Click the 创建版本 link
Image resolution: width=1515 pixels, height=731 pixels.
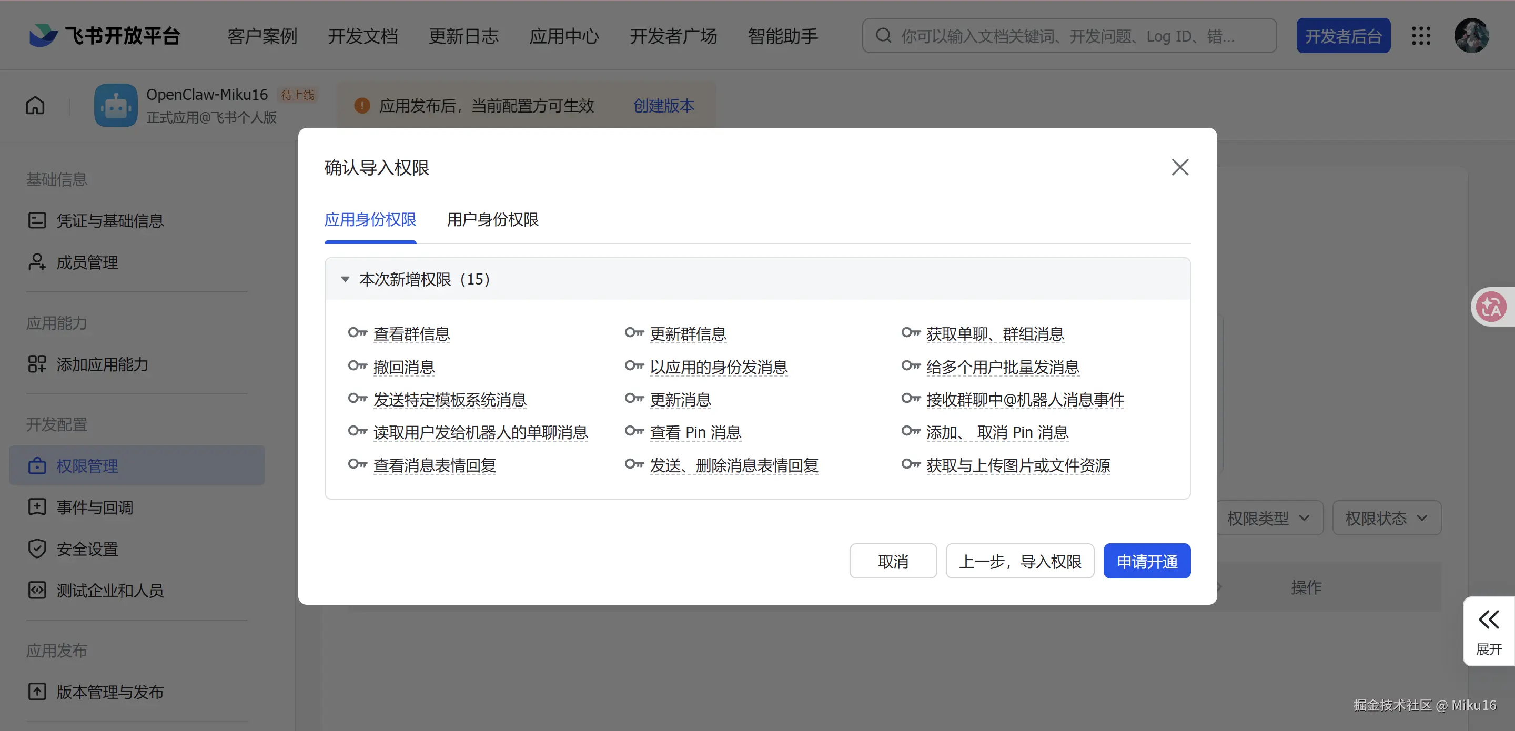click(x=663, y=106)
